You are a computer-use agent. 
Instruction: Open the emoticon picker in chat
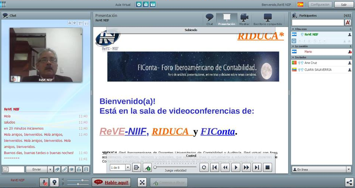click(6, 169)
